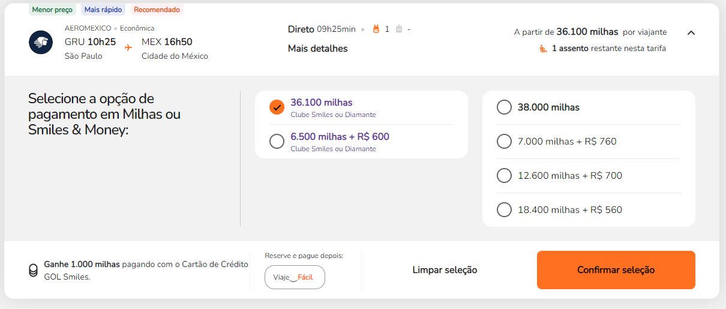Click the Menor preço tag
This screenshot has width=726, height=309.
(52, 10)
